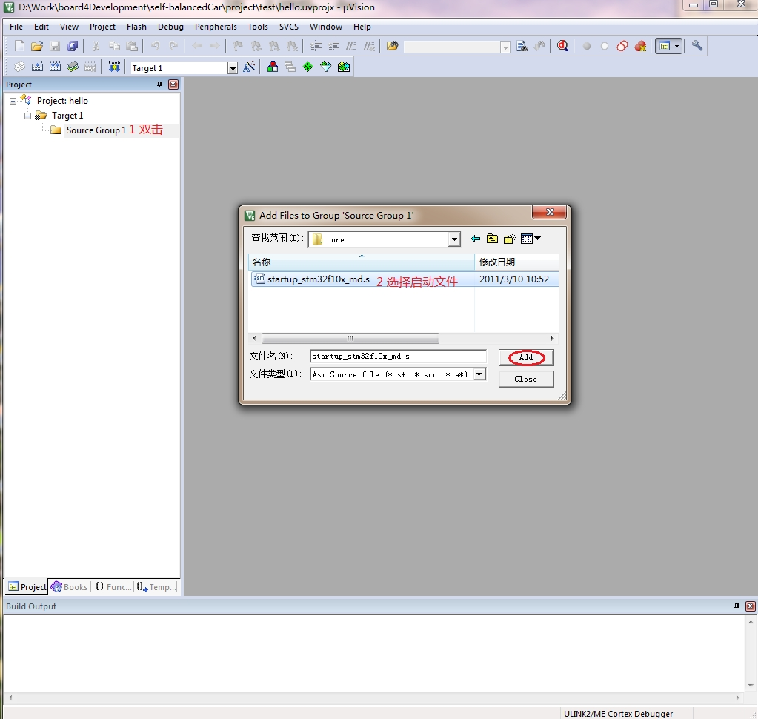Start or stop the debug session

(x=562, y=46)
